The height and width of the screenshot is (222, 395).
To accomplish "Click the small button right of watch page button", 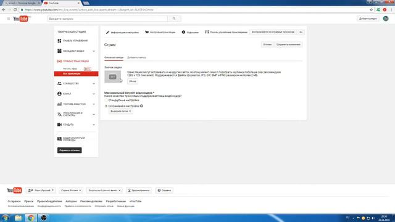I will click(x=301, y=32).
